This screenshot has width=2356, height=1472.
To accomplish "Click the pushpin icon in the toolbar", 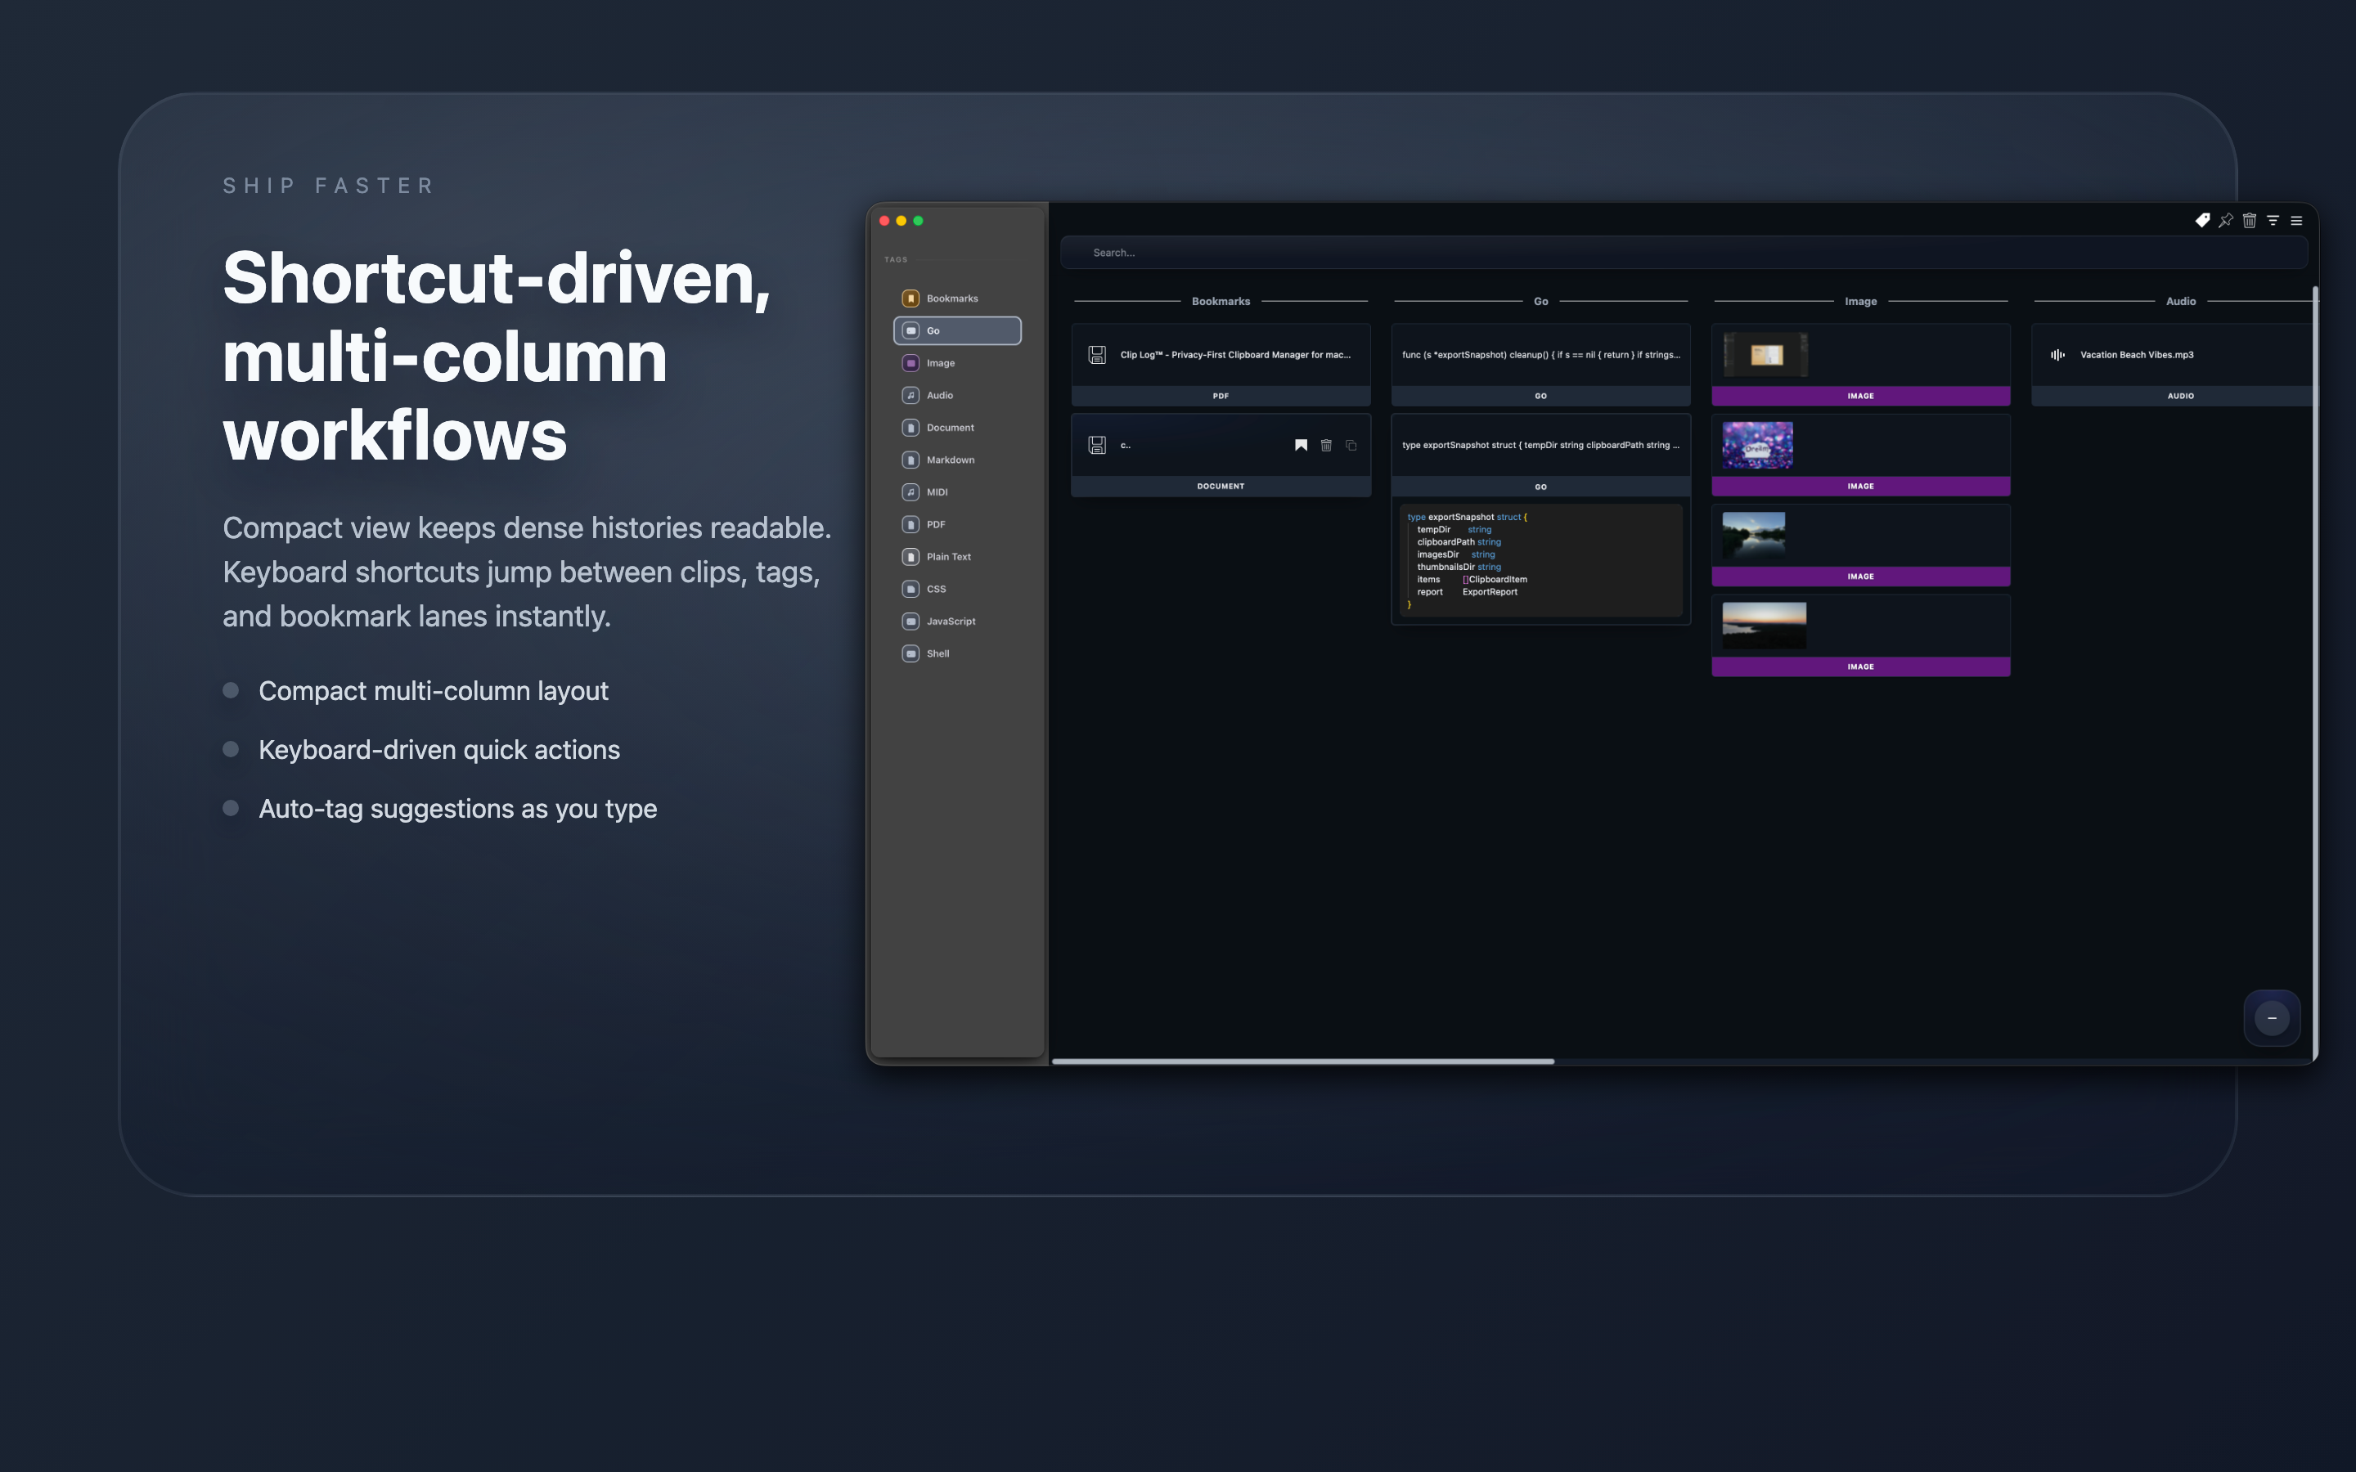I will [2226, 221].
